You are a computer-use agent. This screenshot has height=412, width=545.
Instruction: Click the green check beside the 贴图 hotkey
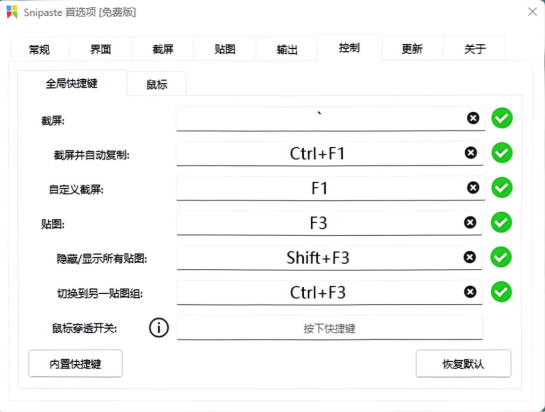[501, 222]
